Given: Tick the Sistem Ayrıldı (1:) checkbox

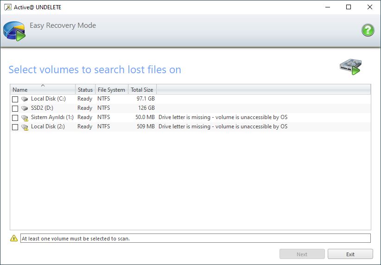Looking at the screenshot, I should point(15,118).
